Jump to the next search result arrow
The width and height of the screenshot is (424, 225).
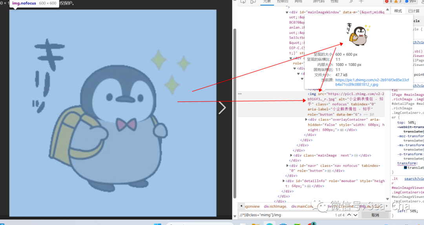coord(355,215)
